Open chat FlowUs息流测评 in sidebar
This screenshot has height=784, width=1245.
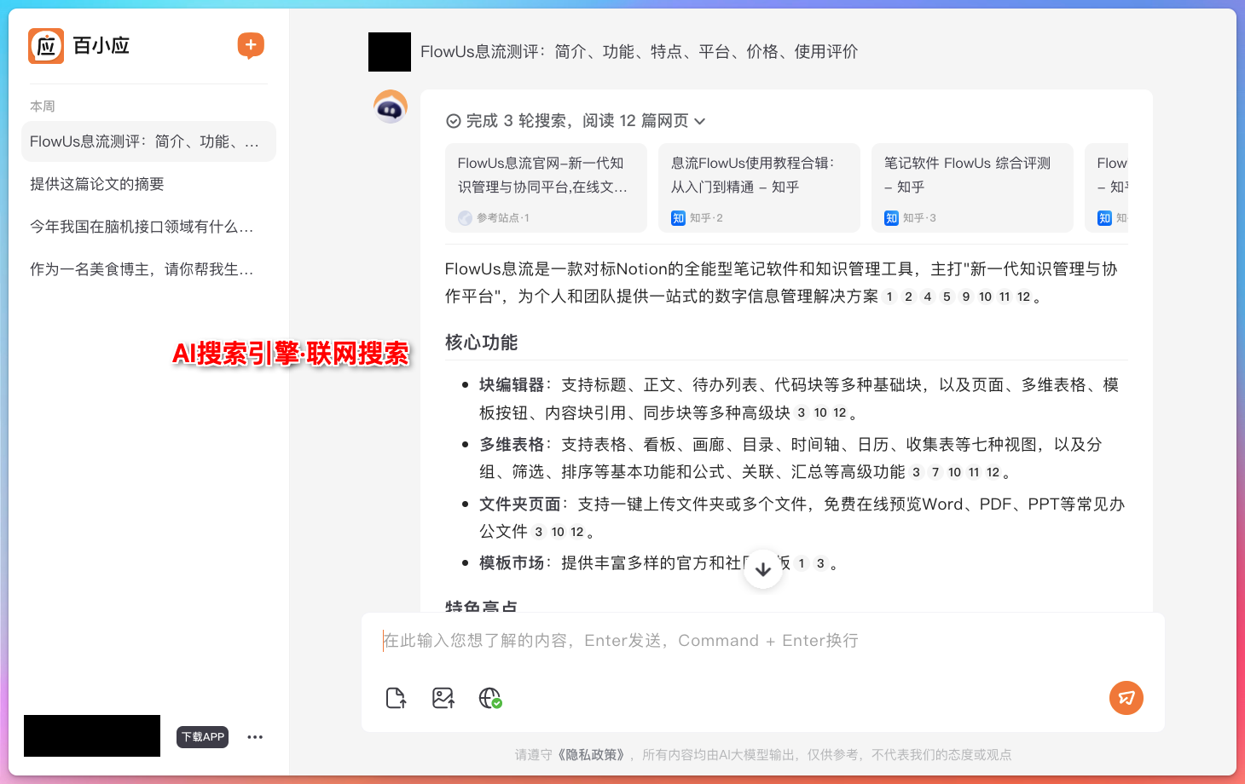click(148, 141)
